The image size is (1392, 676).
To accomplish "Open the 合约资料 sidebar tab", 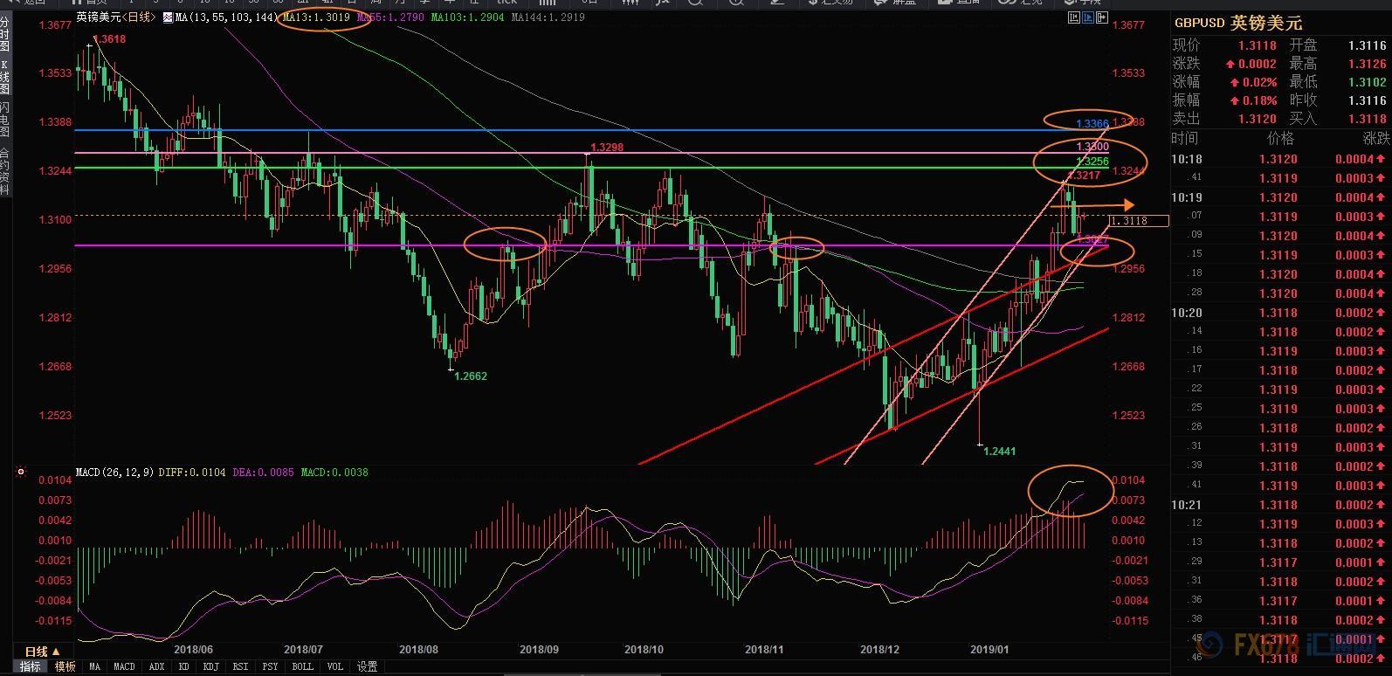I will point(4,170).
